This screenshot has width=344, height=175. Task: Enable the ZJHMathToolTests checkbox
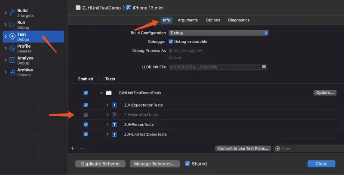click(x=86, y=115)
